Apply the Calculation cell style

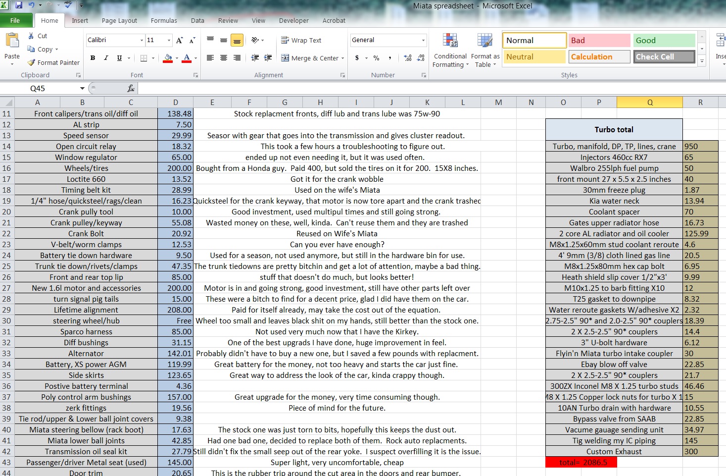point(599,57)
